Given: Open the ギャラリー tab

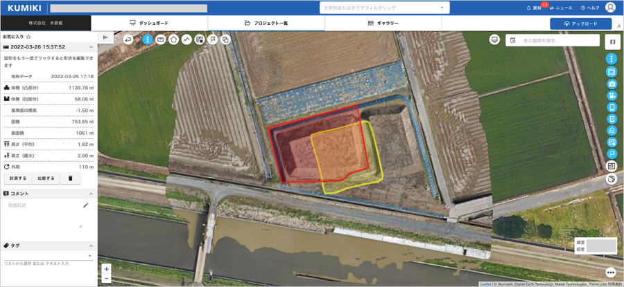Looking at the screenshot, I should (383, 23).
